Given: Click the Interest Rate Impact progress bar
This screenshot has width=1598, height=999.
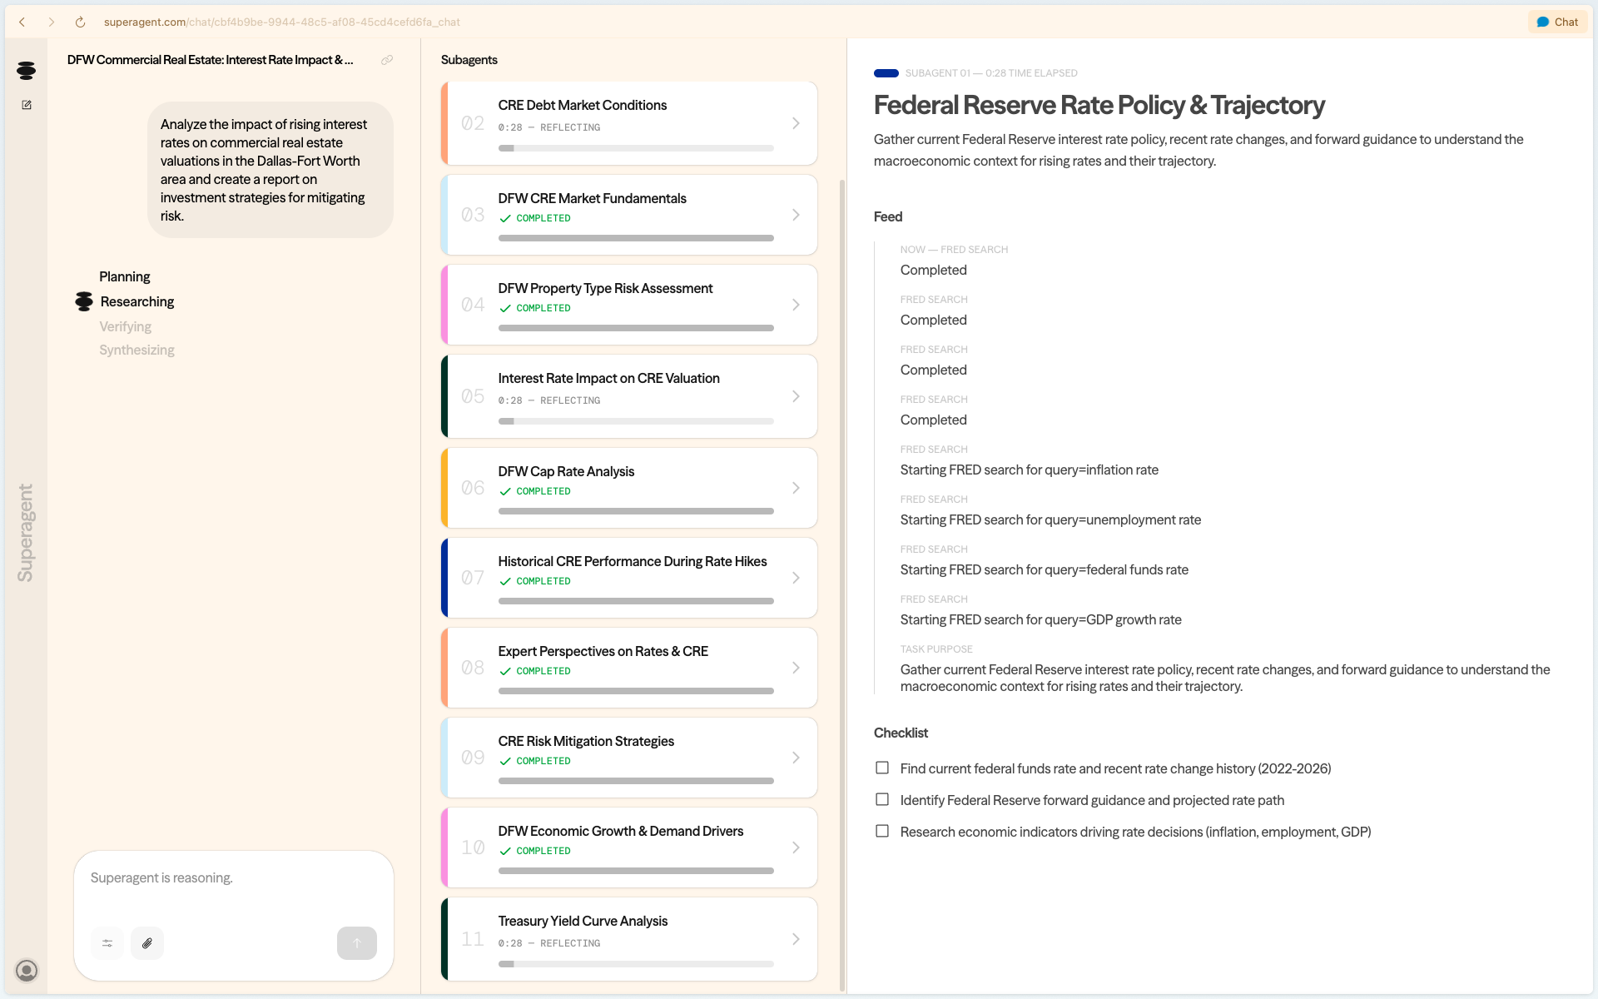Looking at the screenshot, I should point(636,421).
